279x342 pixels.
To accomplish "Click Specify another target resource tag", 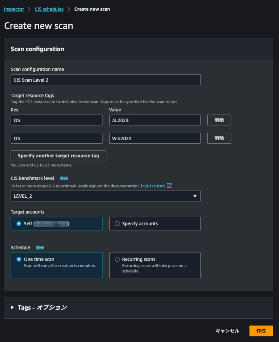I will pyautogui.click(x=58, y=156).
